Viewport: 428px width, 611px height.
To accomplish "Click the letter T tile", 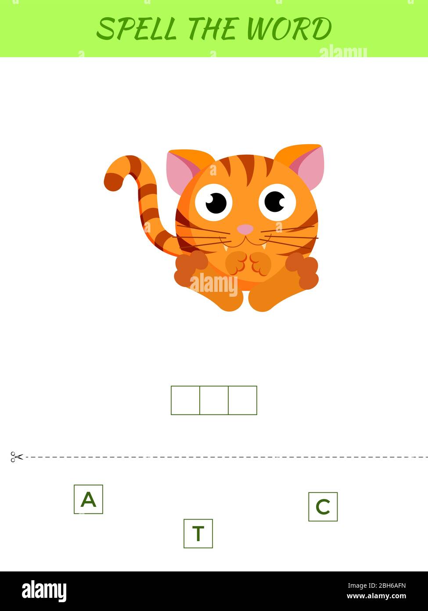I will click(198, 534).
